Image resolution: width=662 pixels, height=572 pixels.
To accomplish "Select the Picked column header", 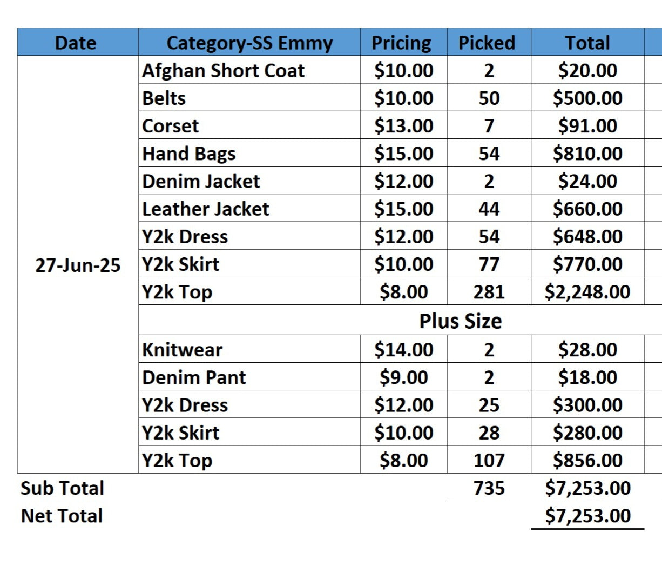I will [x=489, y=42].
